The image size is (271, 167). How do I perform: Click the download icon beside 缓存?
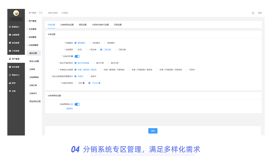253,13
